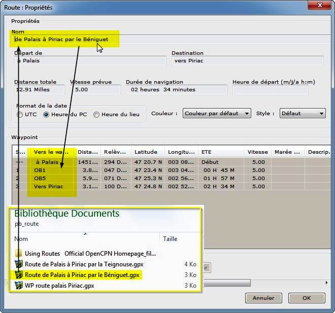This screenshot has width=335, height=313.
Task: Click the Teignouse gpx file icon
Action: (19, 264)
